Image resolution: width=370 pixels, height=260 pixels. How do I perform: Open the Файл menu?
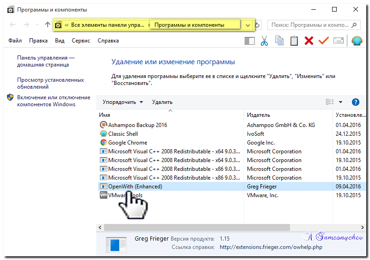tap(15, 41)
